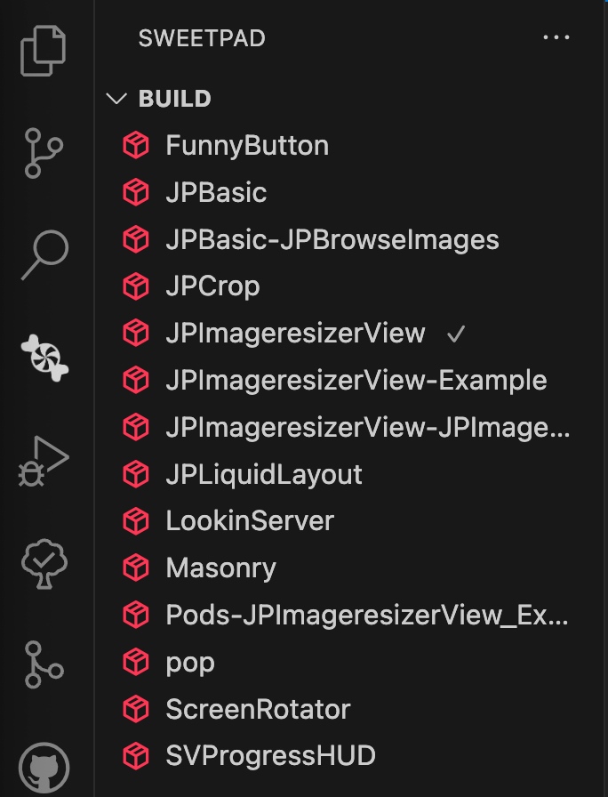Click the checkmark next to JPImageresizerView
608x797 pixels.
click(457, 334)
